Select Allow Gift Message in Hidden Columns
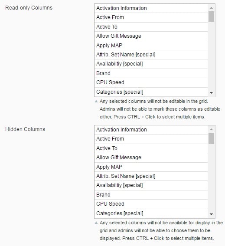The width and height of the screenshot is (225, 246). click(151, 157)
